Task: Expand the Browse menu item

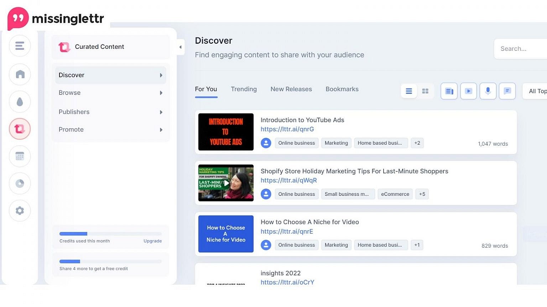Action: [x=110, y=93]
